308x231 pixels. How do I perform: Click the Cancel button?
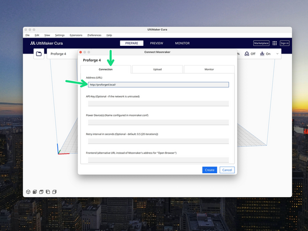coord(227,170)
